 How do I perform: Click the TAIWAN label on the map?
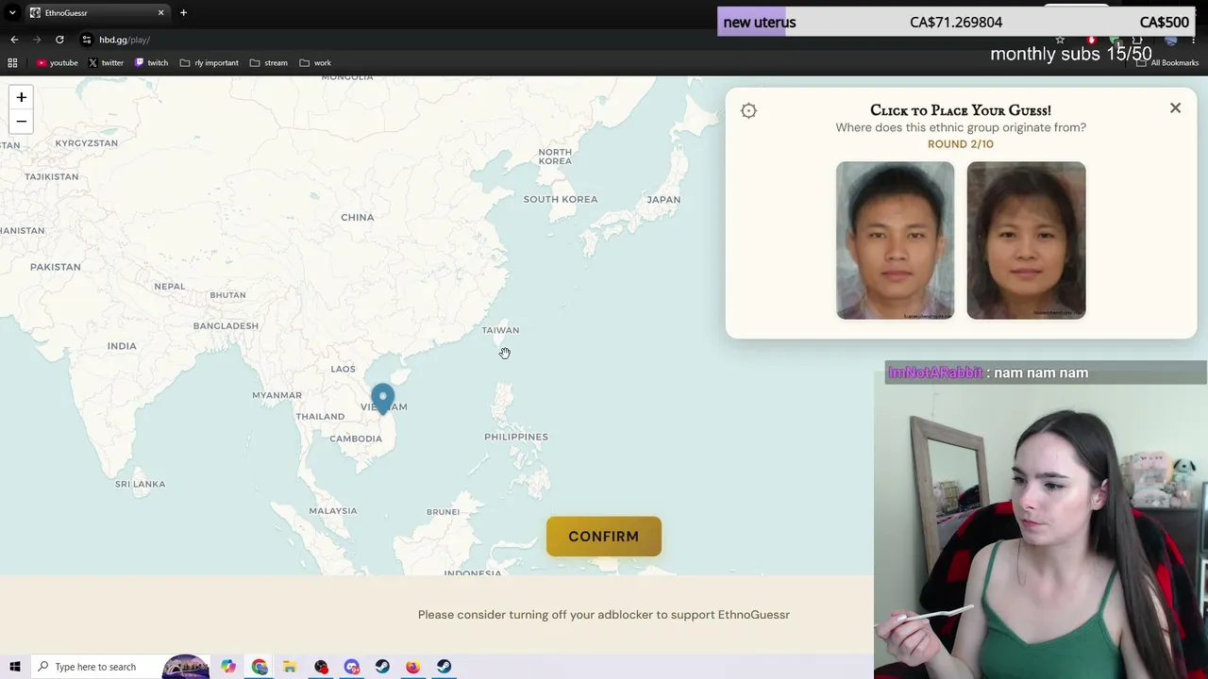pyautogui.click(x=500, y=330)
